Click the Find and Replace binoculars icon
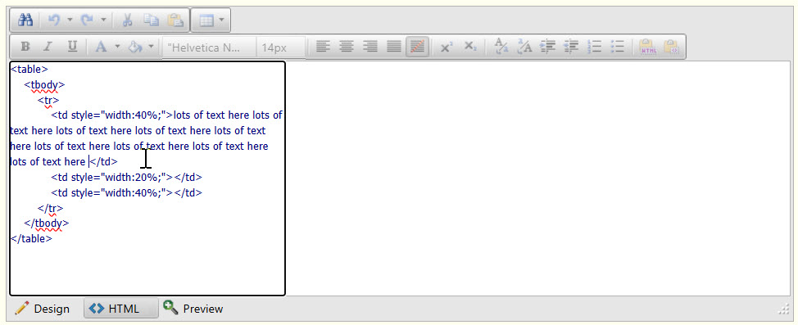 25,20
